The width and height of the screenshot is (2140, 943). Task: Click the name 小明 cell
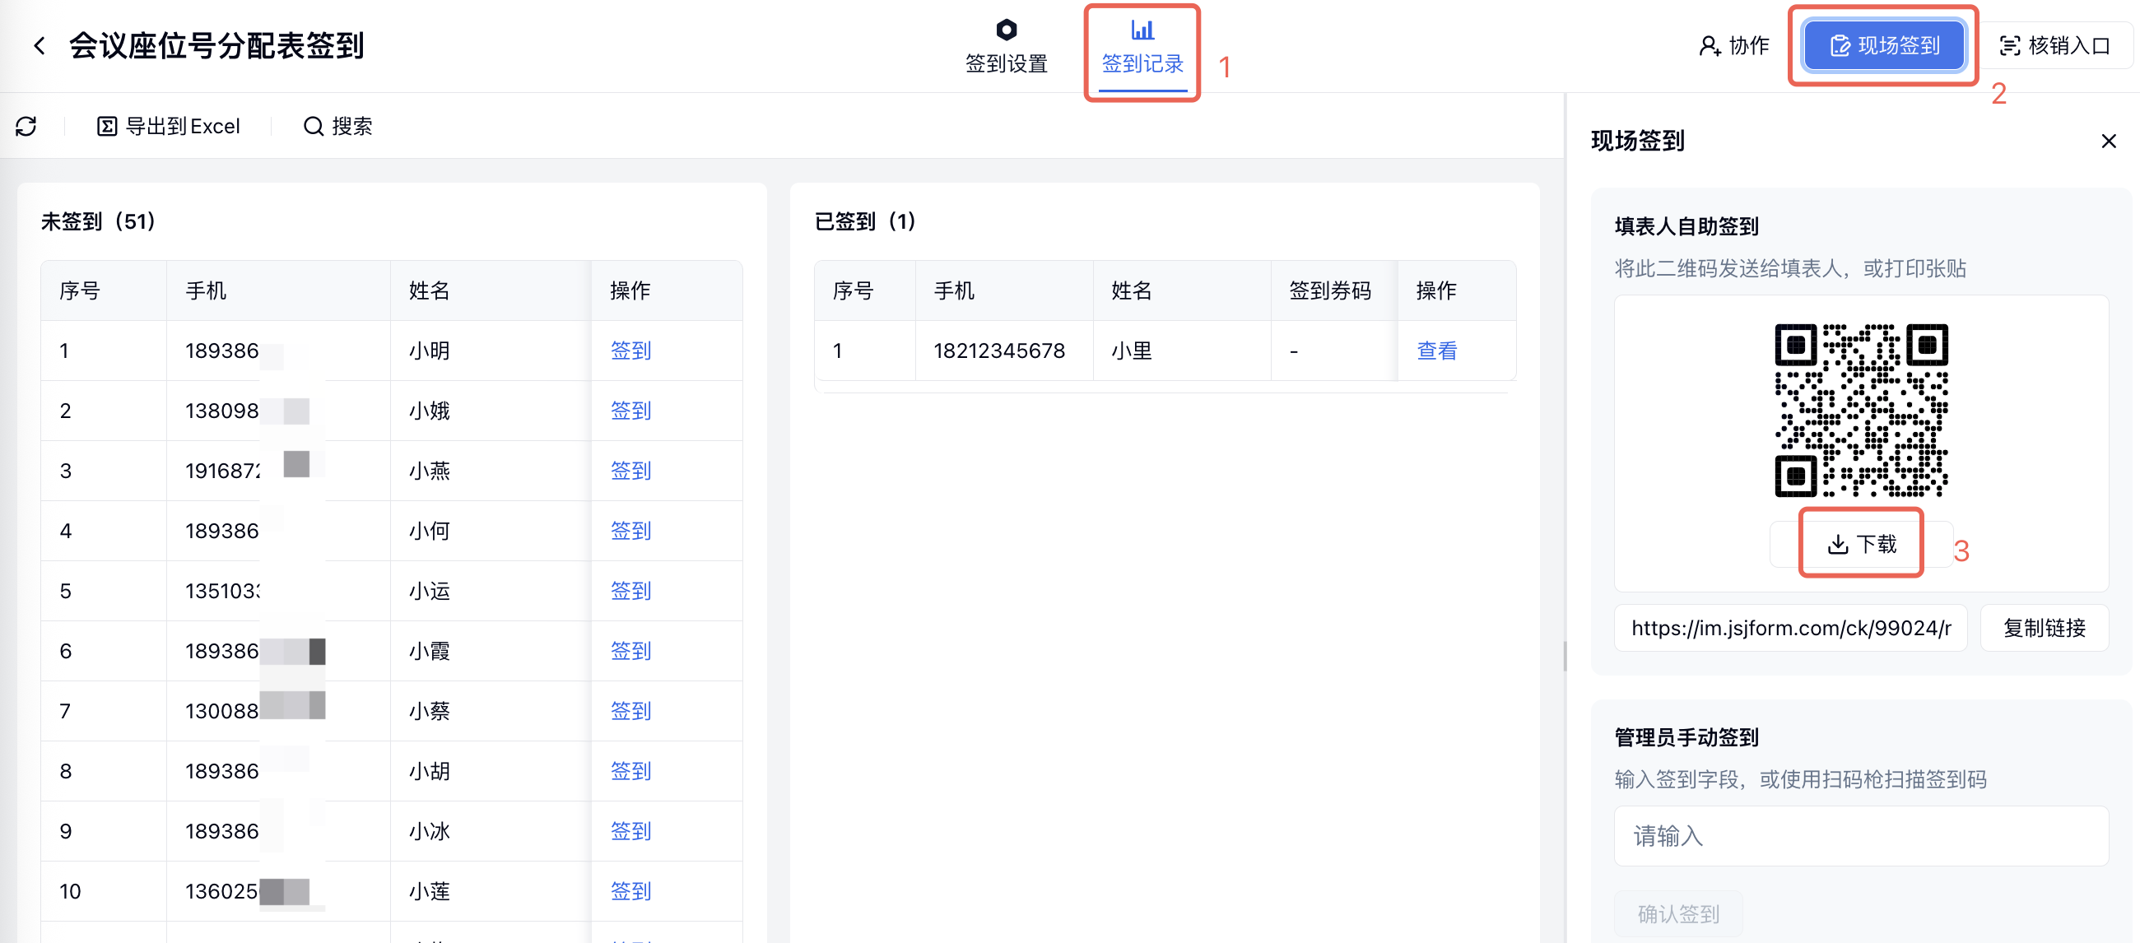(429, 351)
